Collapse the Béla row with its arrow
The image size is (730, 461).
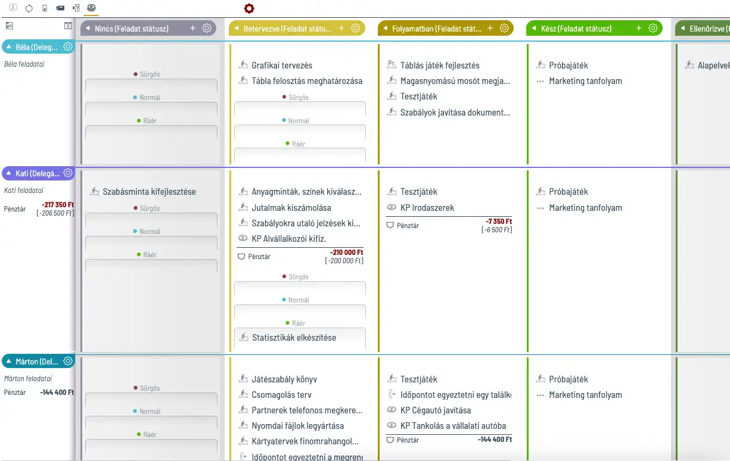pos(9,47)
